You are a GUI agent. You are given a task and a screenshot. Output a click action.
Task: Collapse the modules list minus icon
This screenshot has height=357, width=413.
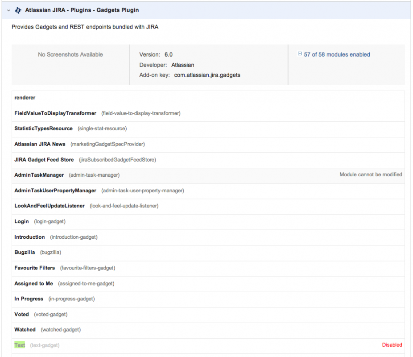pyautogui.click(x=300, y=54)
